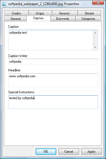Click the 'Headline:' label
Image resolution: width=106 pixels, height=159 pixels.
tap(14, 70)
